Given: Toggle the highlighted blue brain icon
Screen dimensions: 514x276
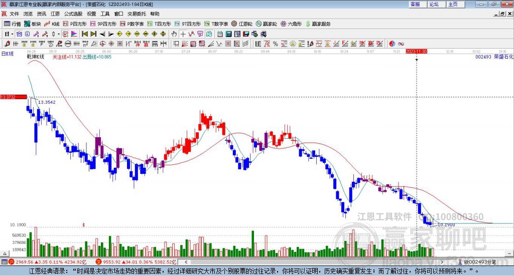Looking at the screenshot, I should pos(209,34).
